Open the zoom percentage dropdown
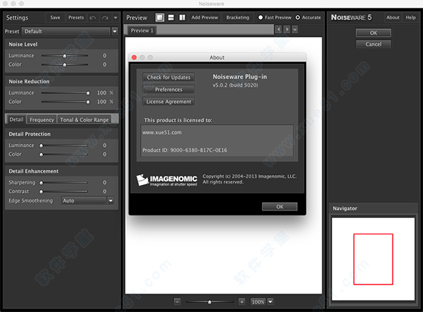 coord(270,301)
